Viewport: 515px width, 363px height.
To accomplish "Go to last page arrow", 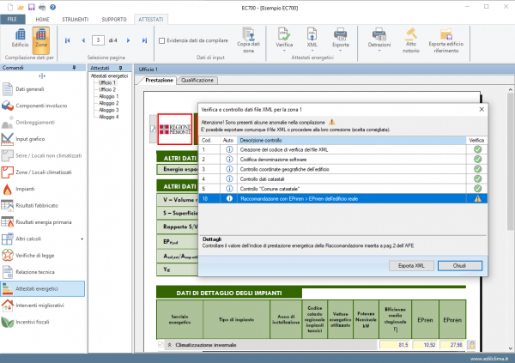I will 144,40.
